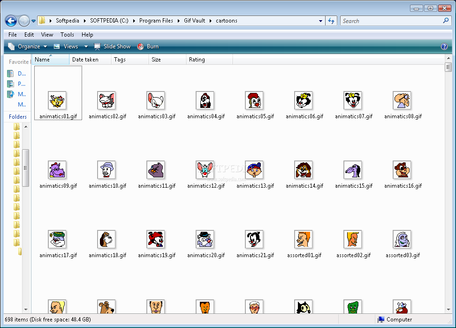The image size is (456, 328).
Task: Open the Views dropdown arrow
Action: [x=86, y=46]
